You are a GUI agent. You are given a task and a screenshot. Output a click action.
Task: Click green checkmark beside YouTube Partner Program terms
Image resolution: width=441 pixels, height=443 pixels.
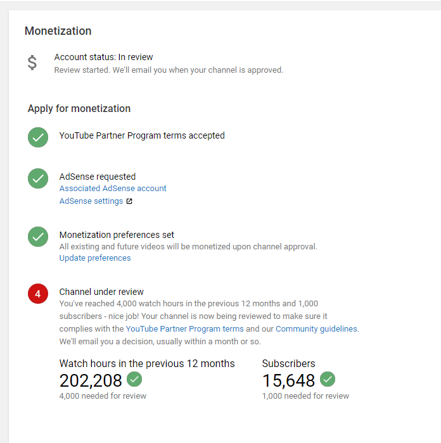38,137
